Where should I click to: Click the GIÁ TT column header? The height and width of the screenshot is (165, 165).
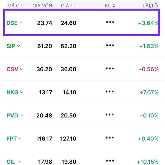(68, 5)
